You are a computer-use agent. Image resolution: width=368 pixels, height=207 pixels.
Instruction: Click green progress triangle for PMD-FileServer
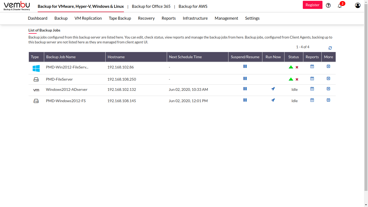pyautogui.click(x=291, y=79)
